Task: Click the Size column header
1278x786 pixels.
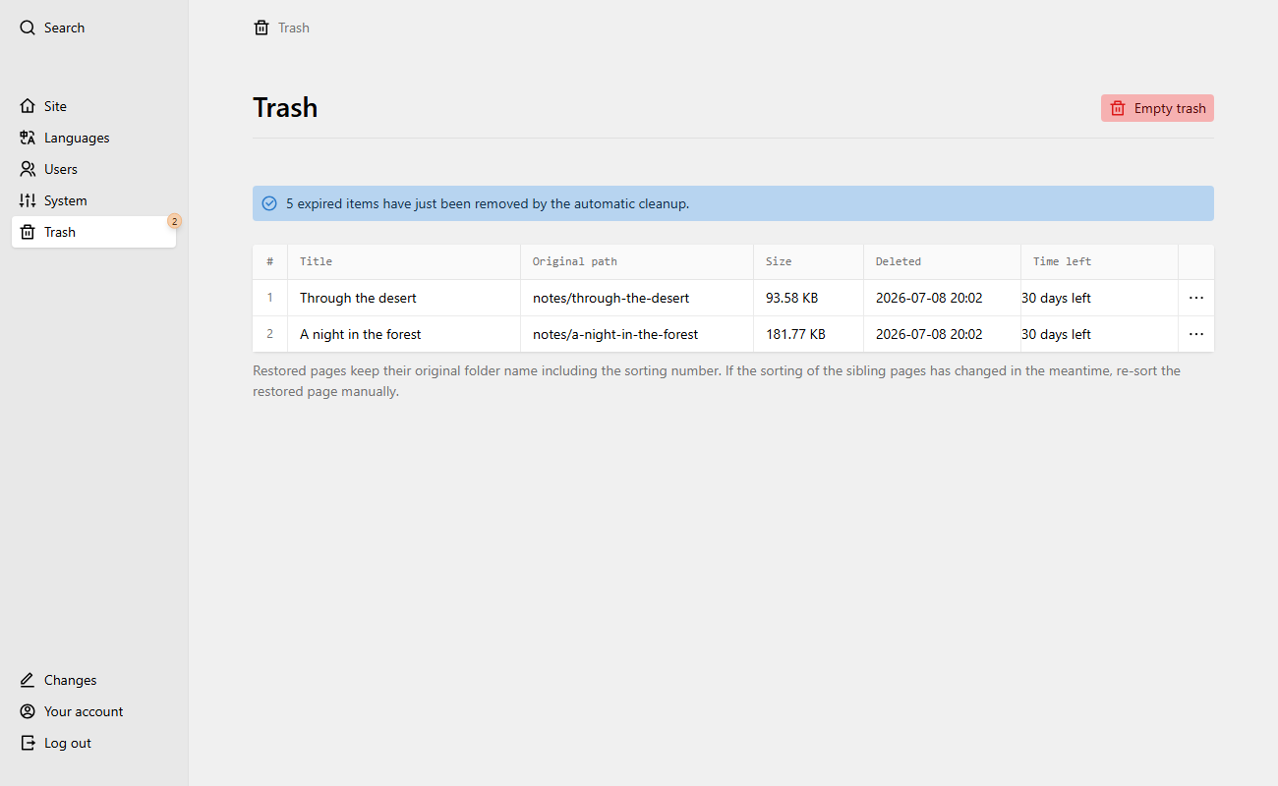Action: click(809, 261)
